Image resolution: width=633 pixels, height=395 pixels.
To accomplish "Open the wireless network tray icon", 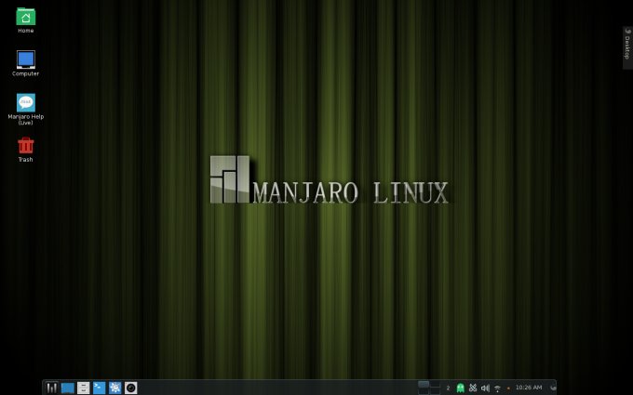I will point(497,388).
